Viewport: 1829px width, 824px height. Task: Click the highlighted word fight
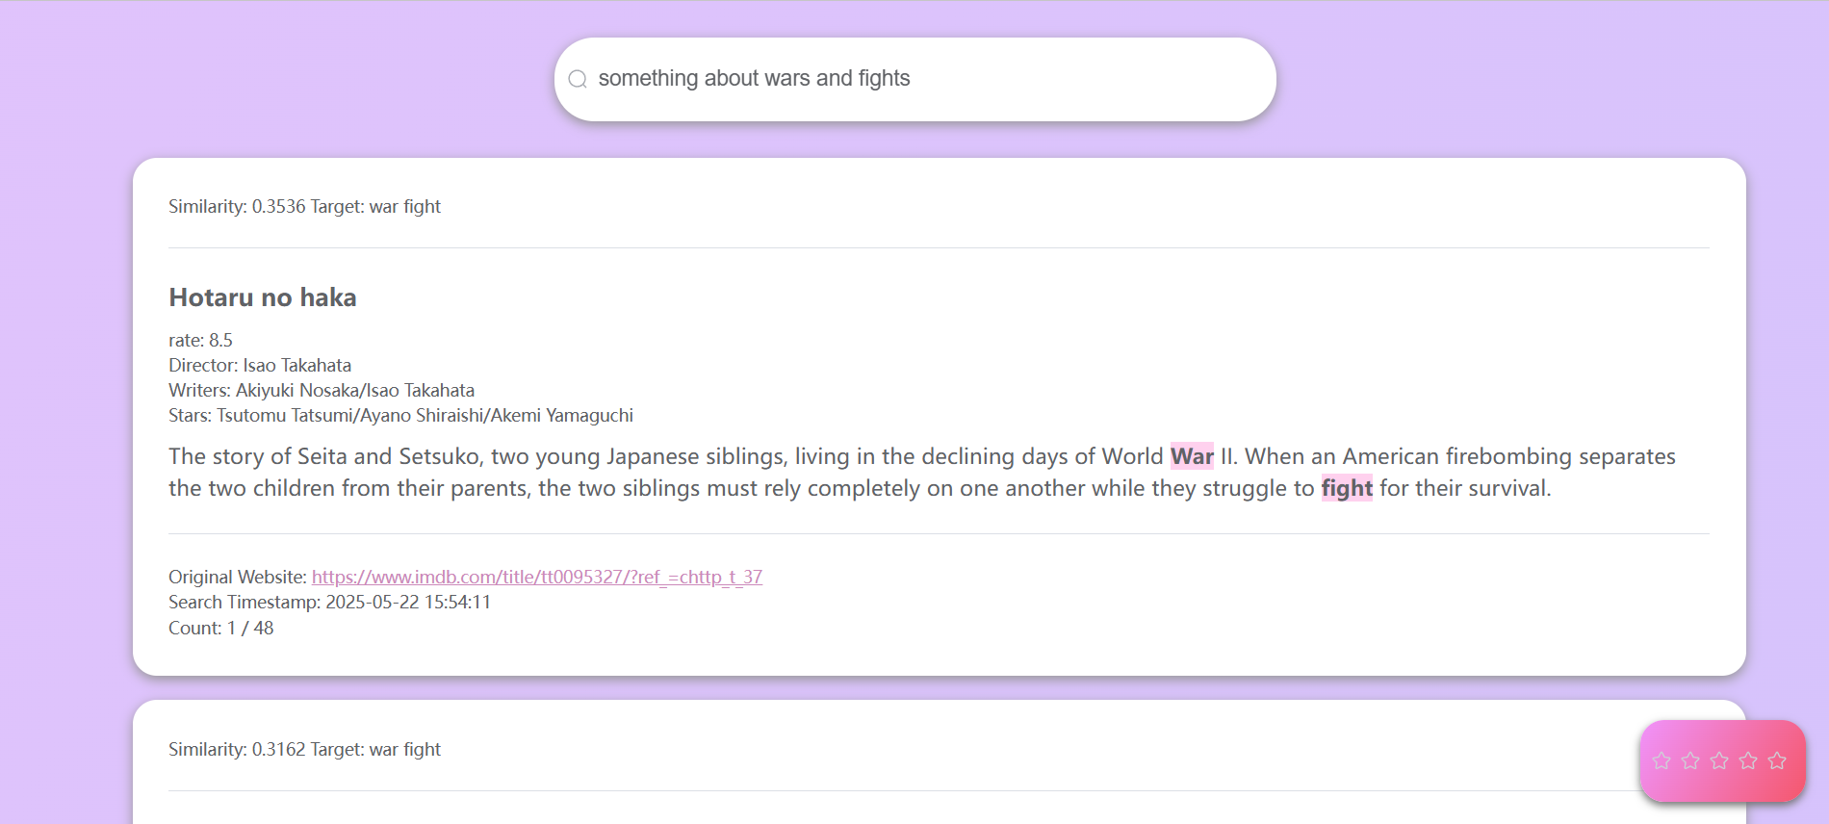tap(1347, 488)
